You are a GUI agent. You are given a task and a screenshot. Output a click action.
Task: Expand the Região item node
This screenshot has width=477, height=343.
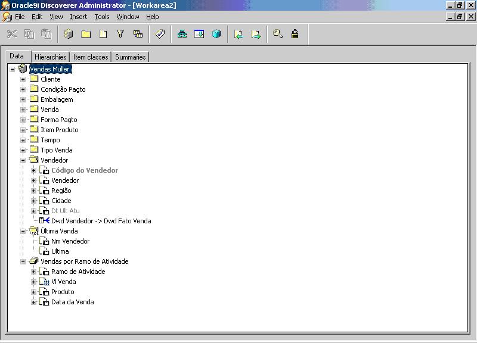pyautogui.click(x=34, y=191)
